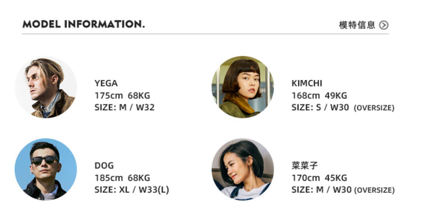Select the KIMCHI model name
Screen dimensions: 421x215
[x=307, y=83]
